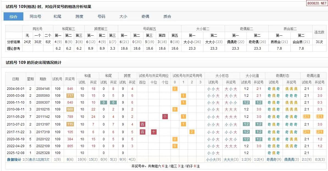Select the 跨度 tab

click(79, 17)
